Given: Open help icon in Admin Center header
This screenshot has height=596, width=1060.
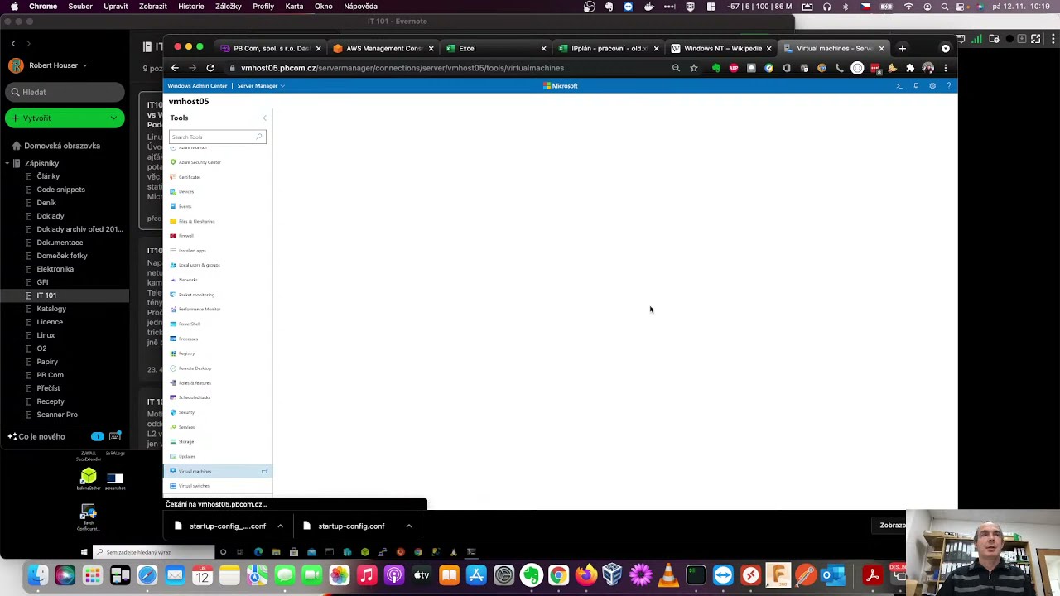Looking at the screenshot, I should click(x=949, y=86).
